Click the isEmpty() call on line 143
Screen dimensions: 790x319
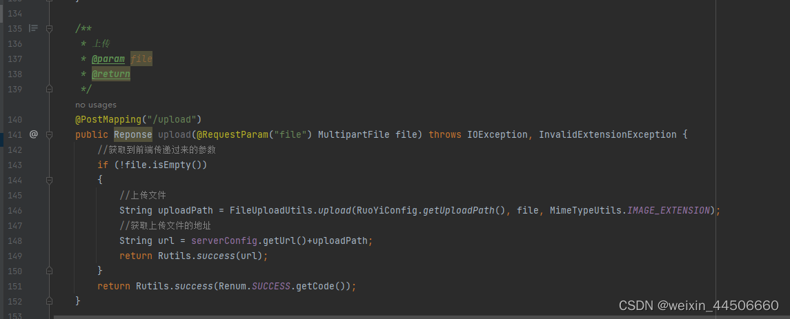click(180, 165)
